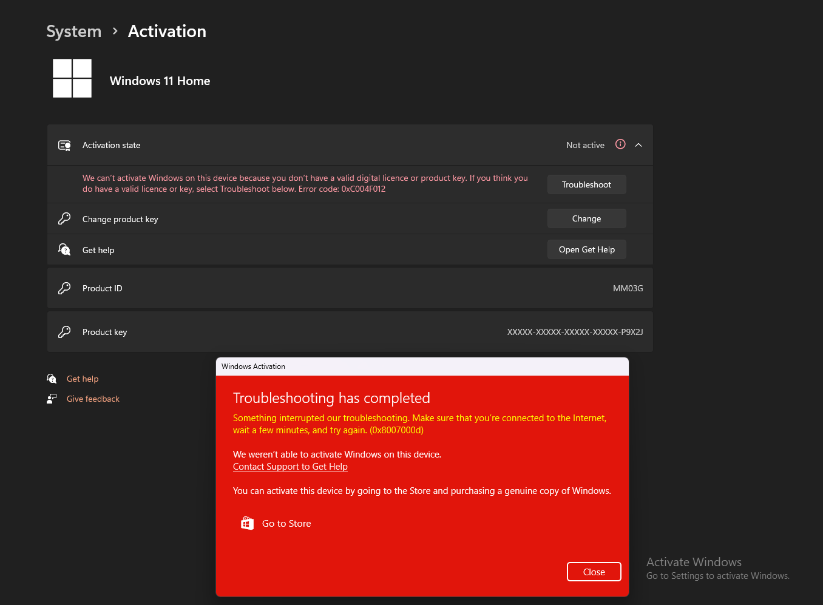Click the Product ID key icon

click(x=64, y=288)
